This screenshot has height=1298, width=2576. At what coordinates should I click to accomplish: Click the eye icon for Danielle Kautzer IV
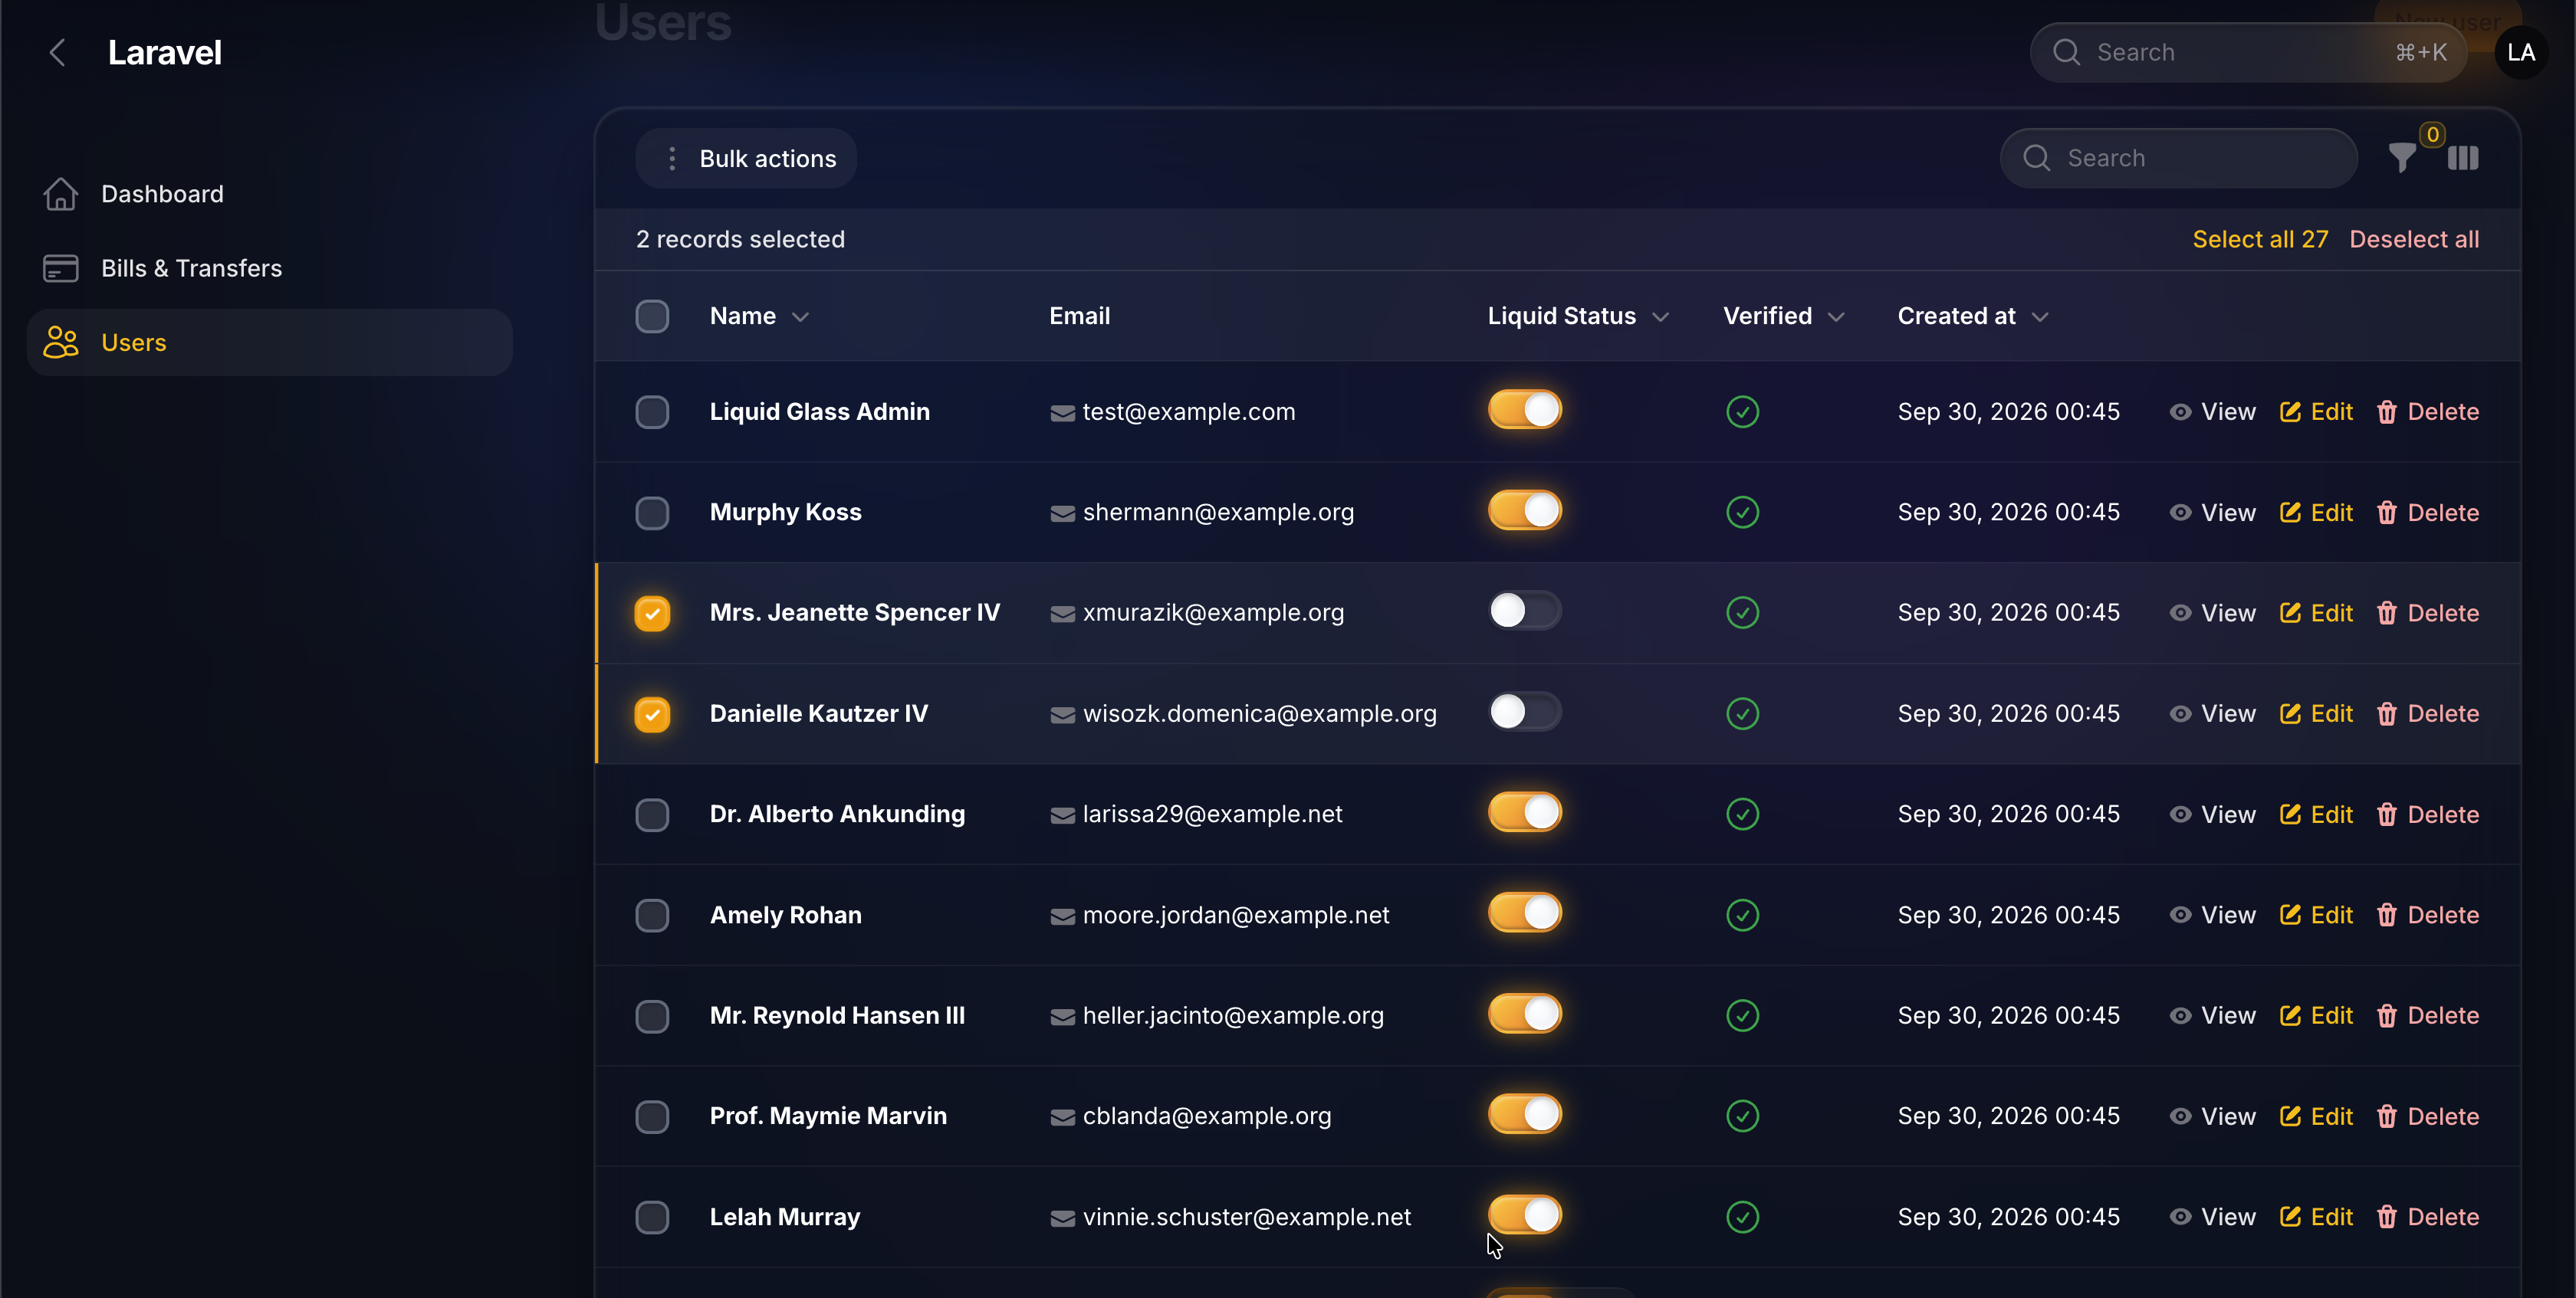(x=2180, y=713)
